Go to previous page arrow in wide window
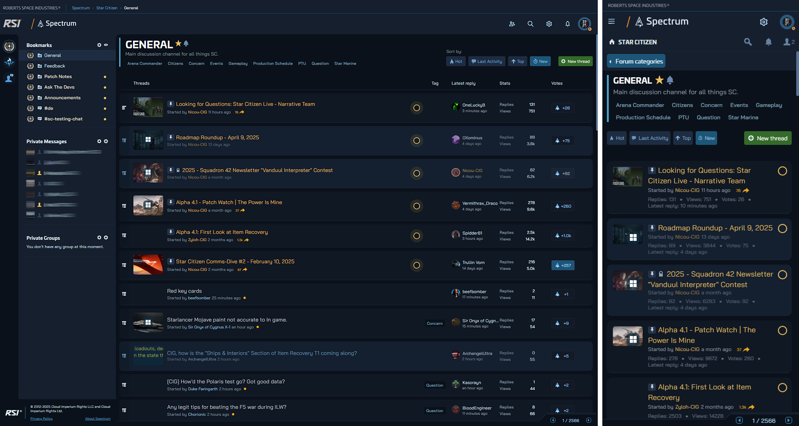Image resolution: width=799 pixels, height=426 pixels. 553,420
